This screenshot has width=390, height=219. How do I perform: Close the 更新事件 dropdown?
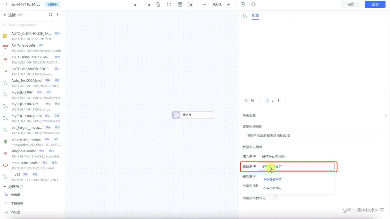click(296, 166)
